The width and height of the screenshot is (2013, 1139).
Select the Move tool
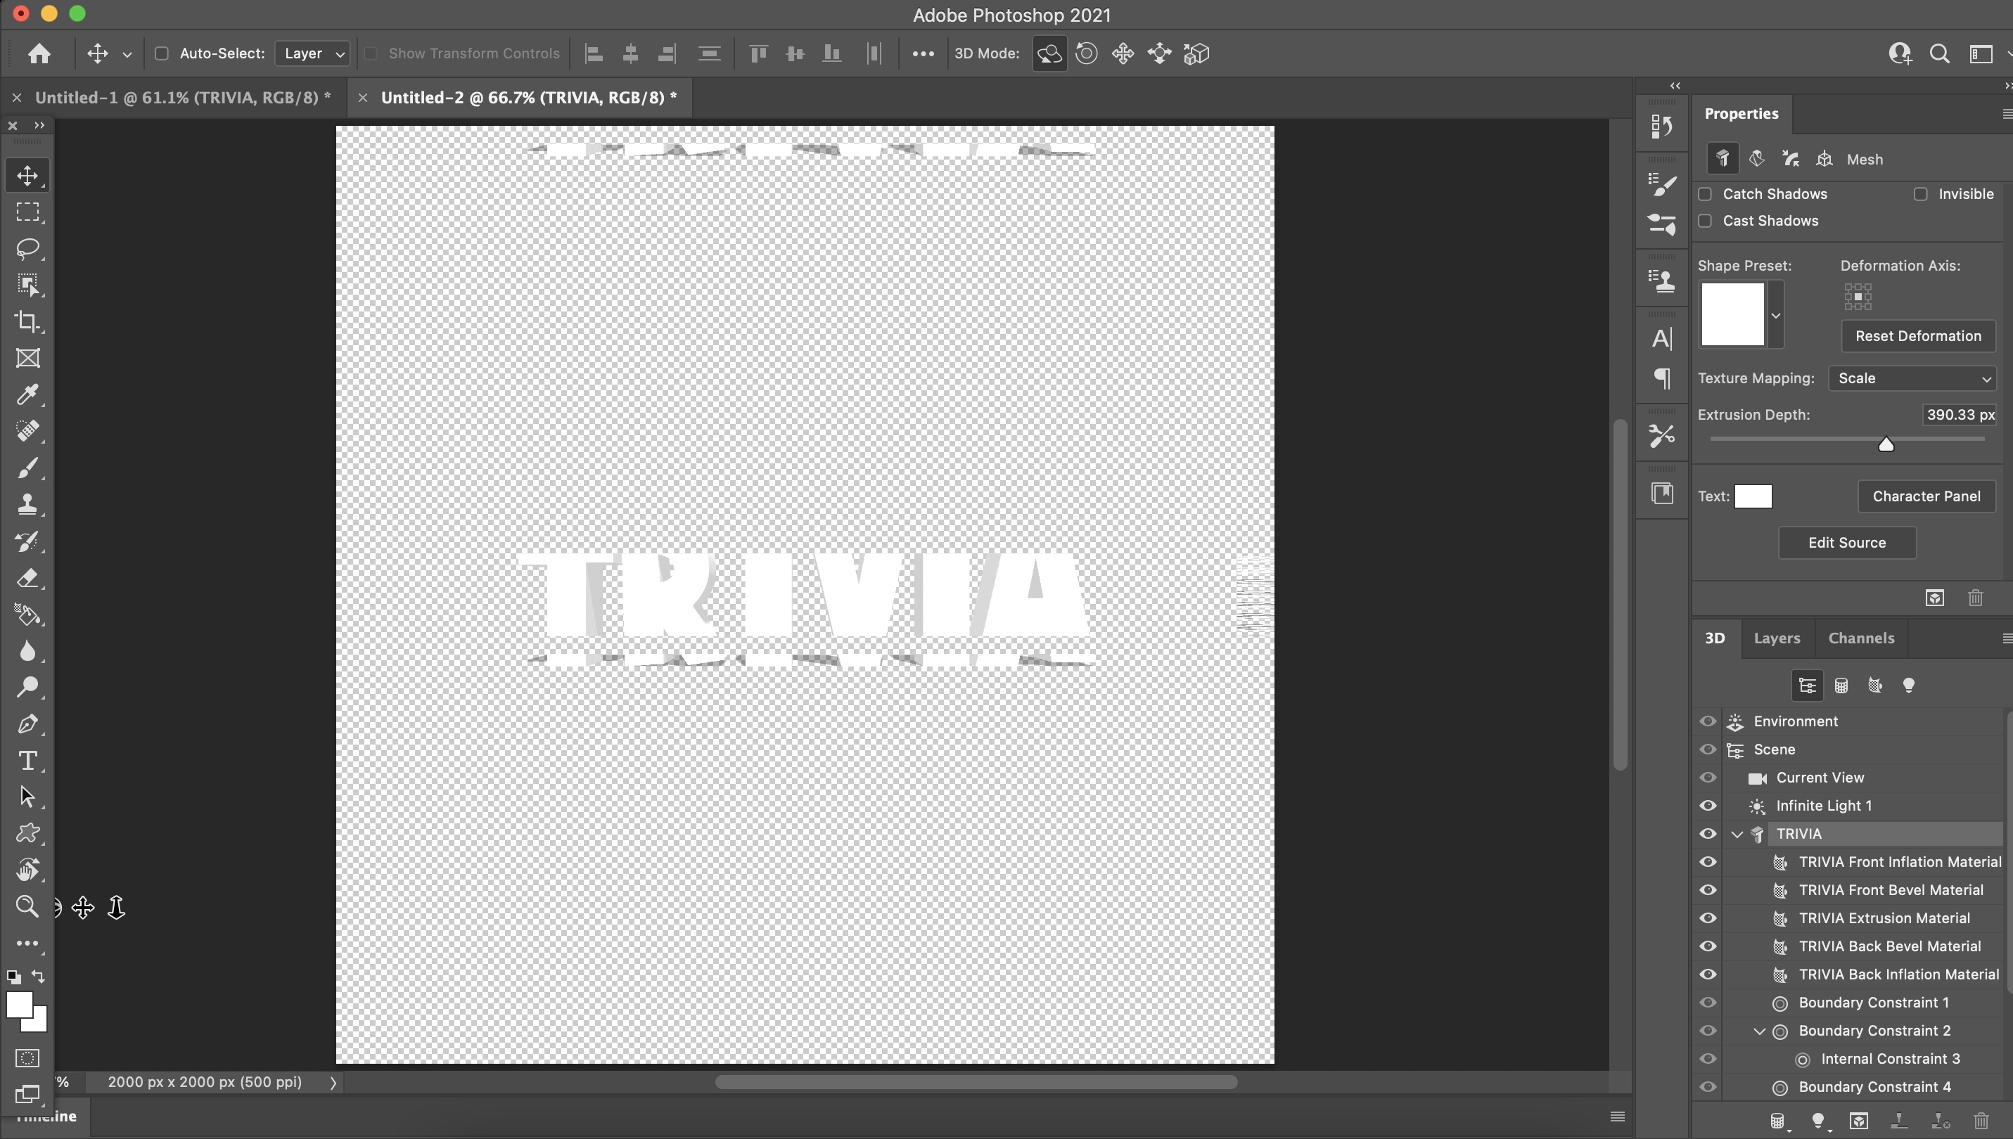28,174
